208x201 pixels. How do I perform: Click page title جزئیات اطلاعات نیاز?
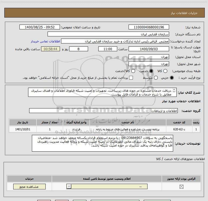point(184,13)
